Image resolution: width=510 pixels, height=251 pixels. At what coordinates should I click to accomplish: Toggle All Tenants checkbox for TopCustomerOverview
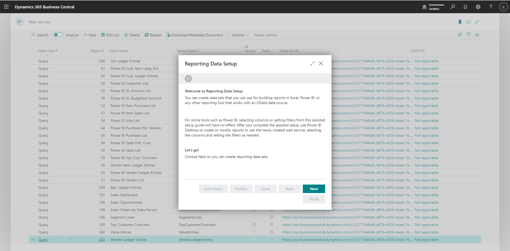[x=254, y=225]
